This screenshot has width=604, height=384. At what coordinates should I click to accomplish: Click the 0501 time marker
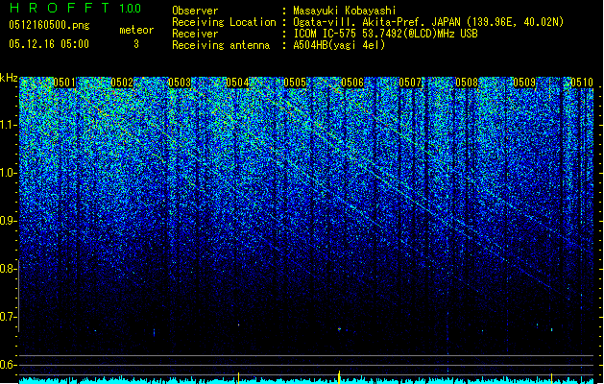click(x=64, y=83)
